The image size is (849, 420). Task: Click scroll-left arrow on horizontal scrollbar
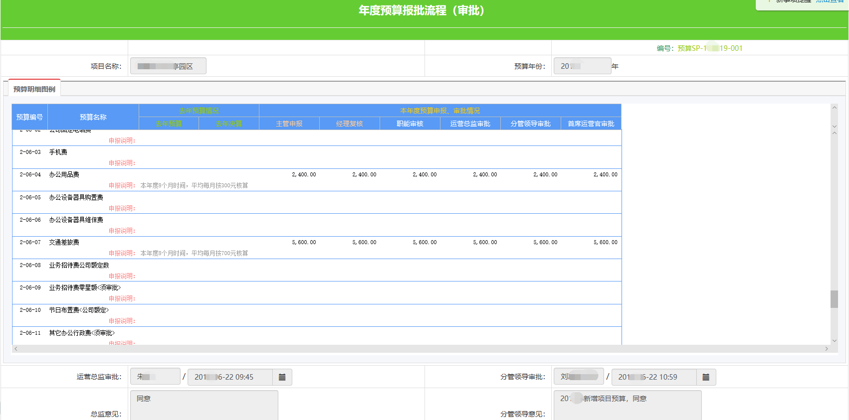[x=16, y=349]
